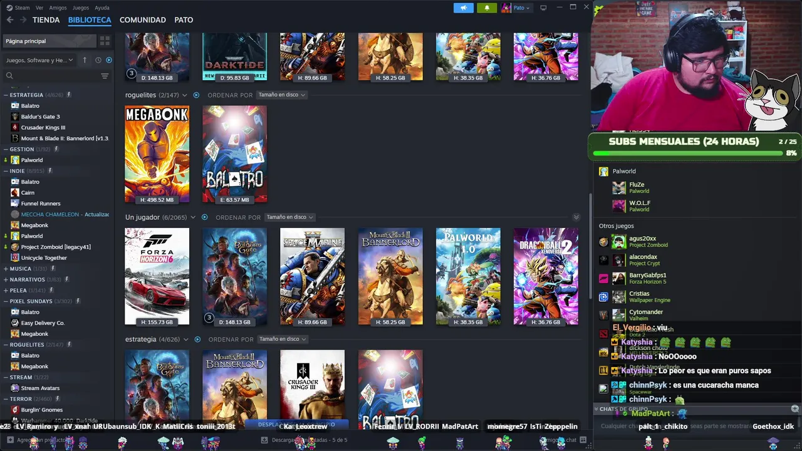Screen dimensions: 802x451
Task: Click the Página principal button
Action: click(49, 41)
